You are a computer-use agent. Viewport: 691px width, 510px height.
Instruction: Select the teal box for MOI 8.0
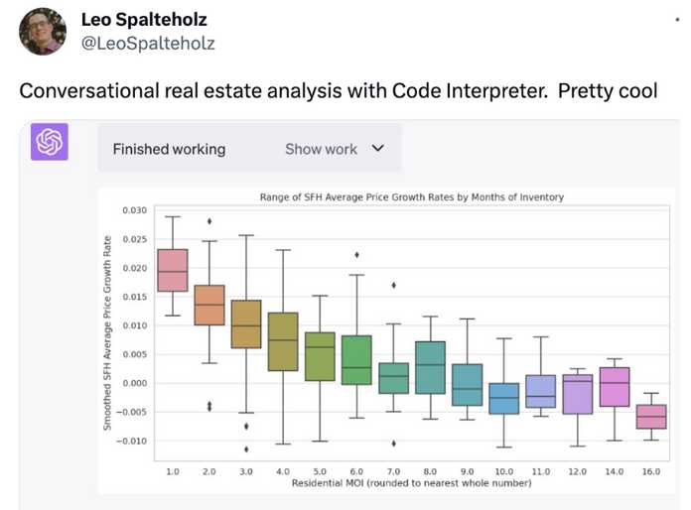(431, 367)
